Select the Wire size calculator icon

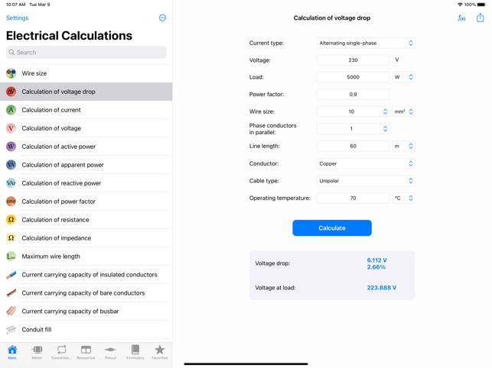pos(11,73)
